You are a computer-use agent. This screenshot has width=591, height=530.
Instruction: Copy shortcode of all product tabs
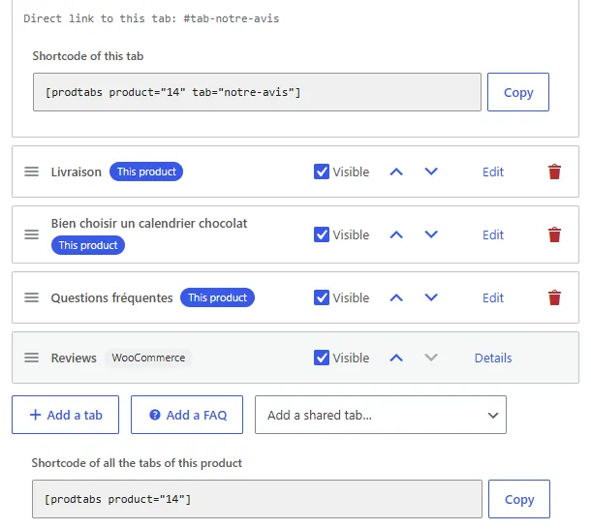click(x=519, y=499)
